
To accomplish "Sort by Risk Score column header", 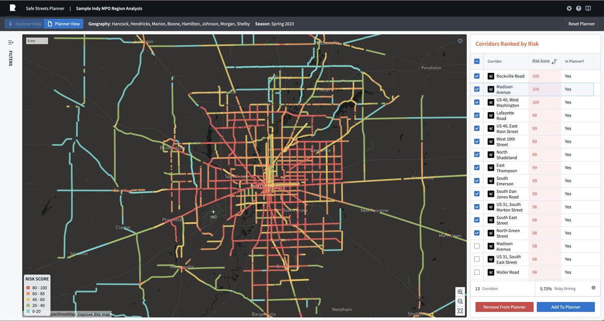I will pos(541,61).
